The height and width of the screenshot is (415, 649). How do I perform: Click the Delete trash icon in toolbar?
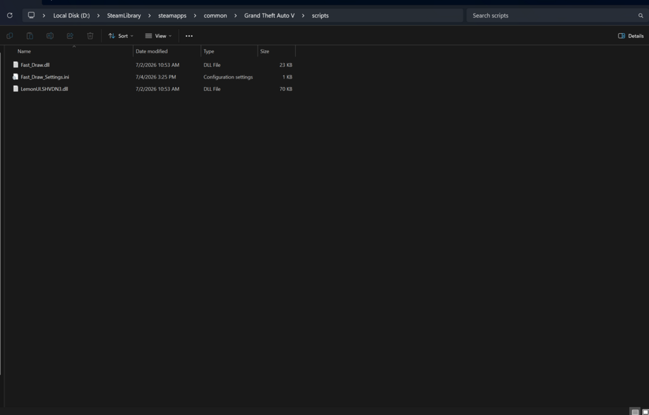pos(90,36)
